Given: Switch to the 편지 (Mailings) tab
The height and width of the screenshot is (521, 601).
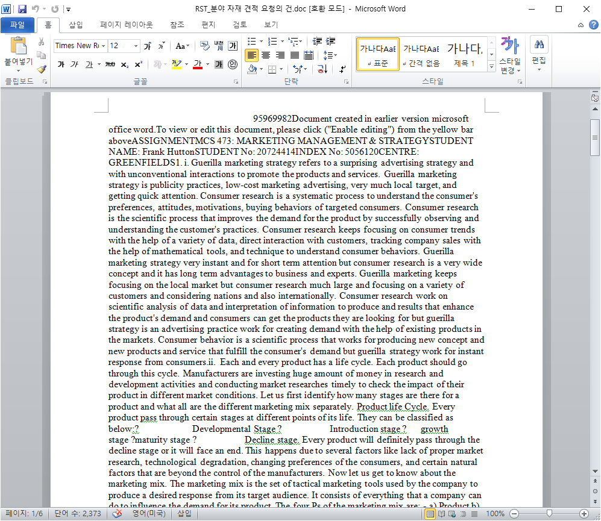Looking at the screenshot, I should coord(208,25).
